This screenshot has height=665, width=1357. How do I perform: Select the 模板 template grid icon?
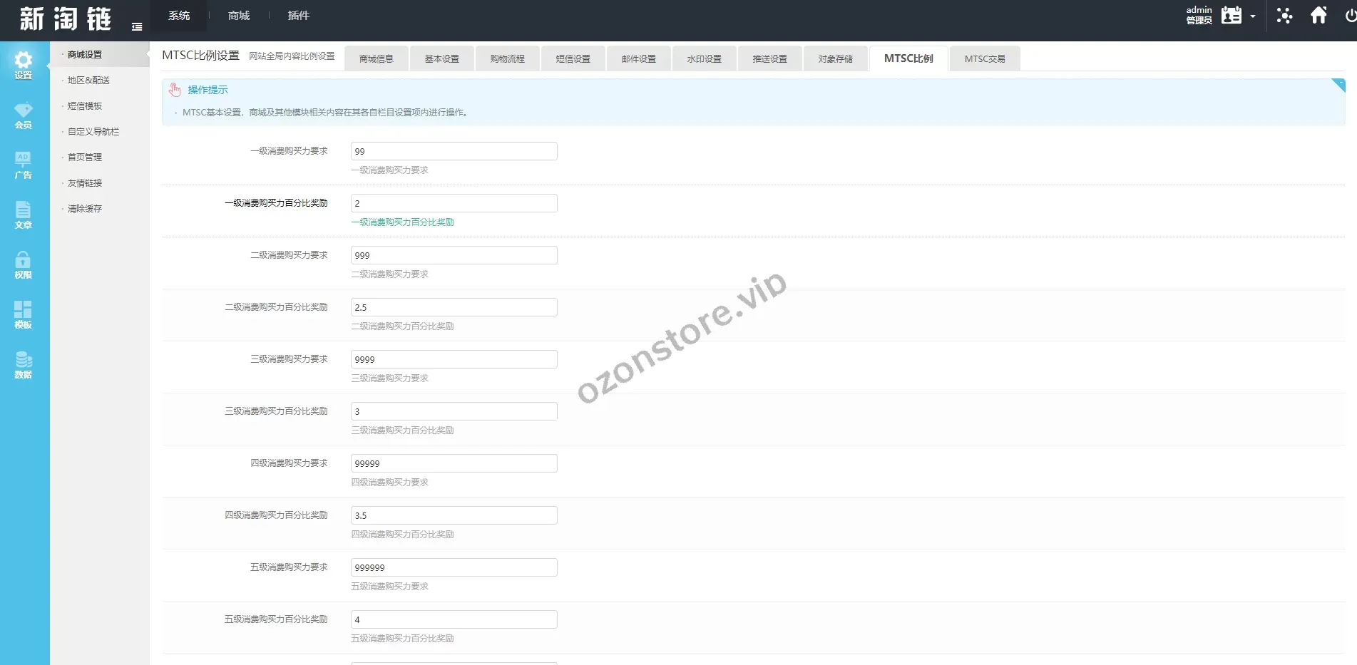[x=24, y=314]
